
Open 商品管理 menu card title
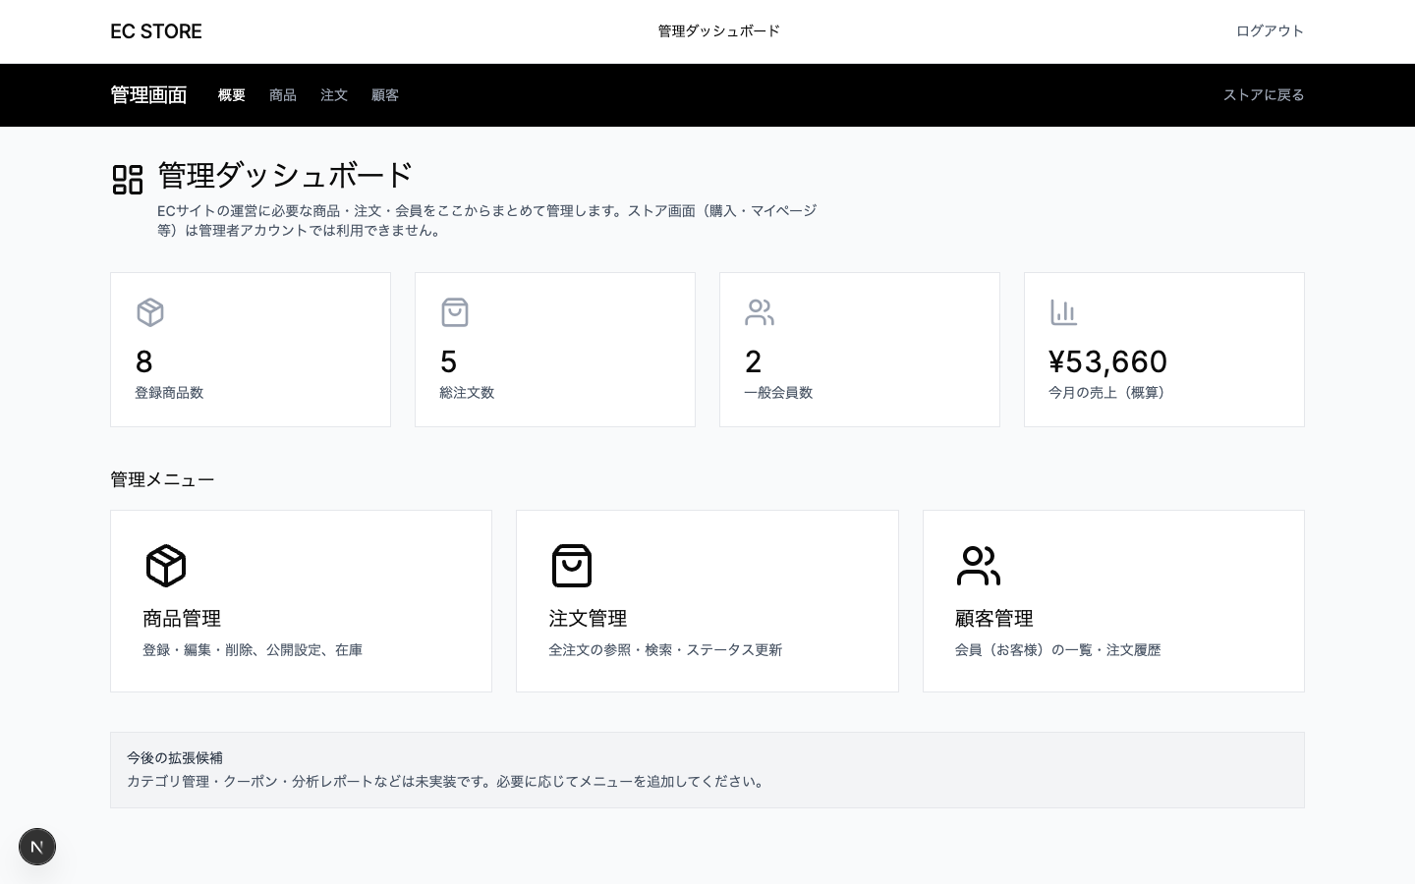(x=182, y=619)
